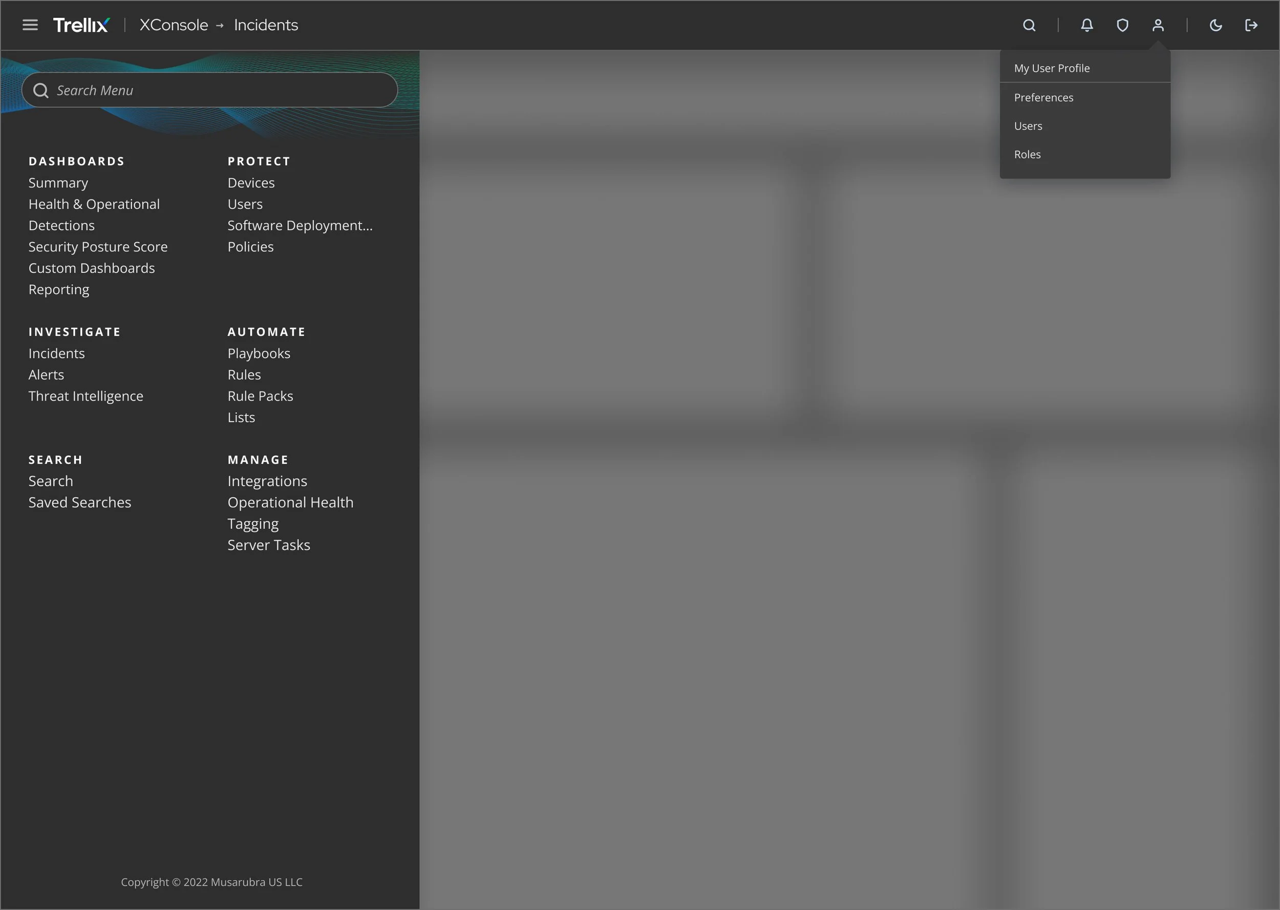The image size is (1280, 910).
Task: Open My User Profile menu entry
Action: [x=1051, y=69]
